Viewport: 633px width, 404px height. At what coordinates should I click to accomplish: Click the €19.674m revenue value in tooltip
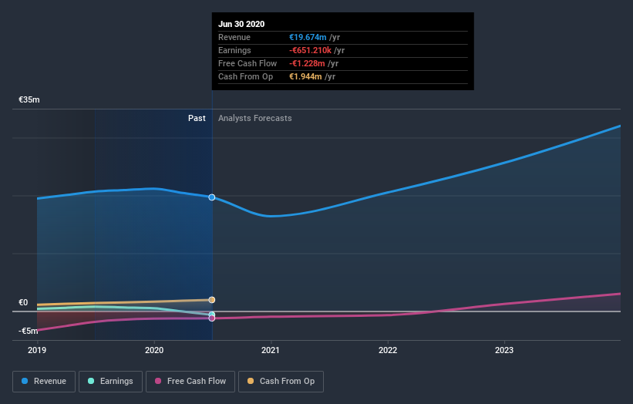point(308,37)
